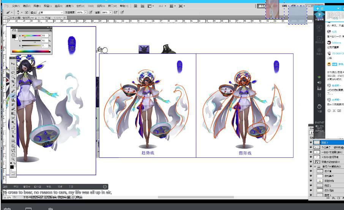Open the screen mode dropdown

pos(181,6)
